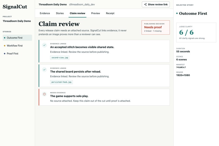This screenshot has width=219, height=146.
Task: Click the green dot next to the Outcome First heading
Action: (x=177, y=13)
